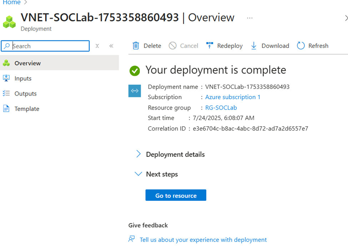Click the Download arrow icon
This screenshot has height=249, width=348.
[254, 46]
